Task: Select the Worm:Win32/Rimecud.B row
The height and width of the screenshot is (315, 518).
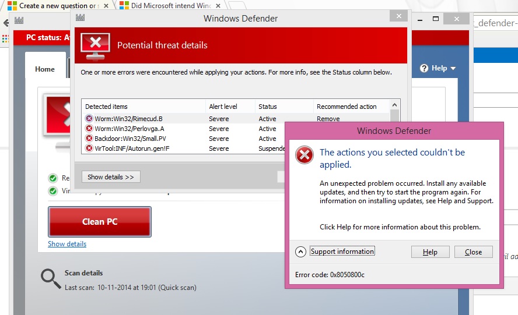Action: (x=236, y=118)
